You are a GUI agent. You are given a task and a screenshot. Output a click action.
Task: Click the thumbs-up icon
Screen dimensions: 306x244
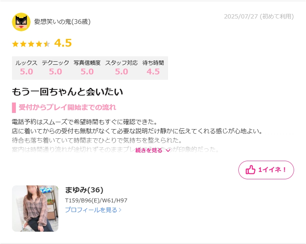tap(250, 170)
